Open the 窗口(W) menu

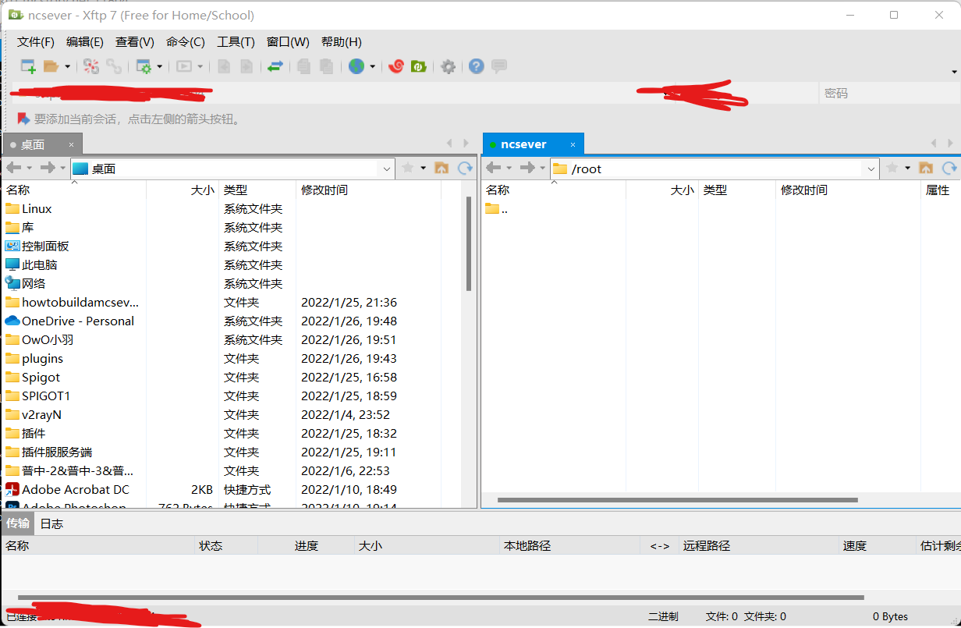[x=288, y=42]
